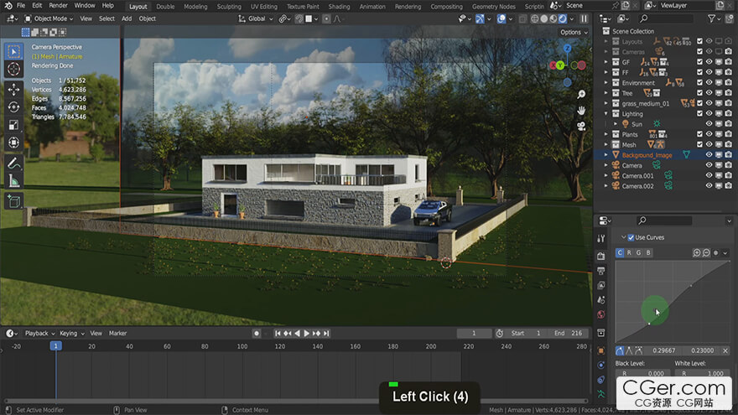Select the R channel curve button
The width and height of the screenshot is (738, 415).
pos(630,252)
